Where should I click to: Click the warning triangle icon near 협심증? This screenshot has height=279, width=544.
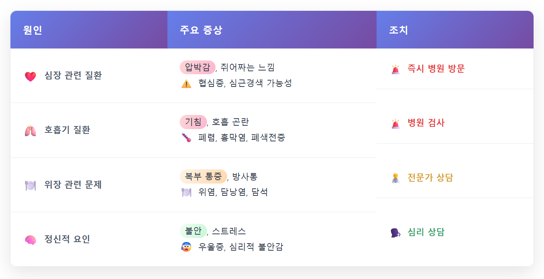[x=186, y=84]
